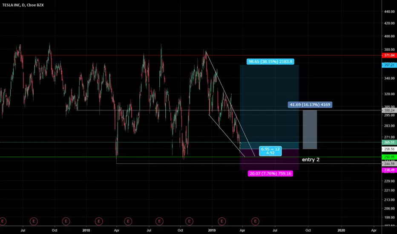Click the 2018 label on the time axis

point(86,231)
